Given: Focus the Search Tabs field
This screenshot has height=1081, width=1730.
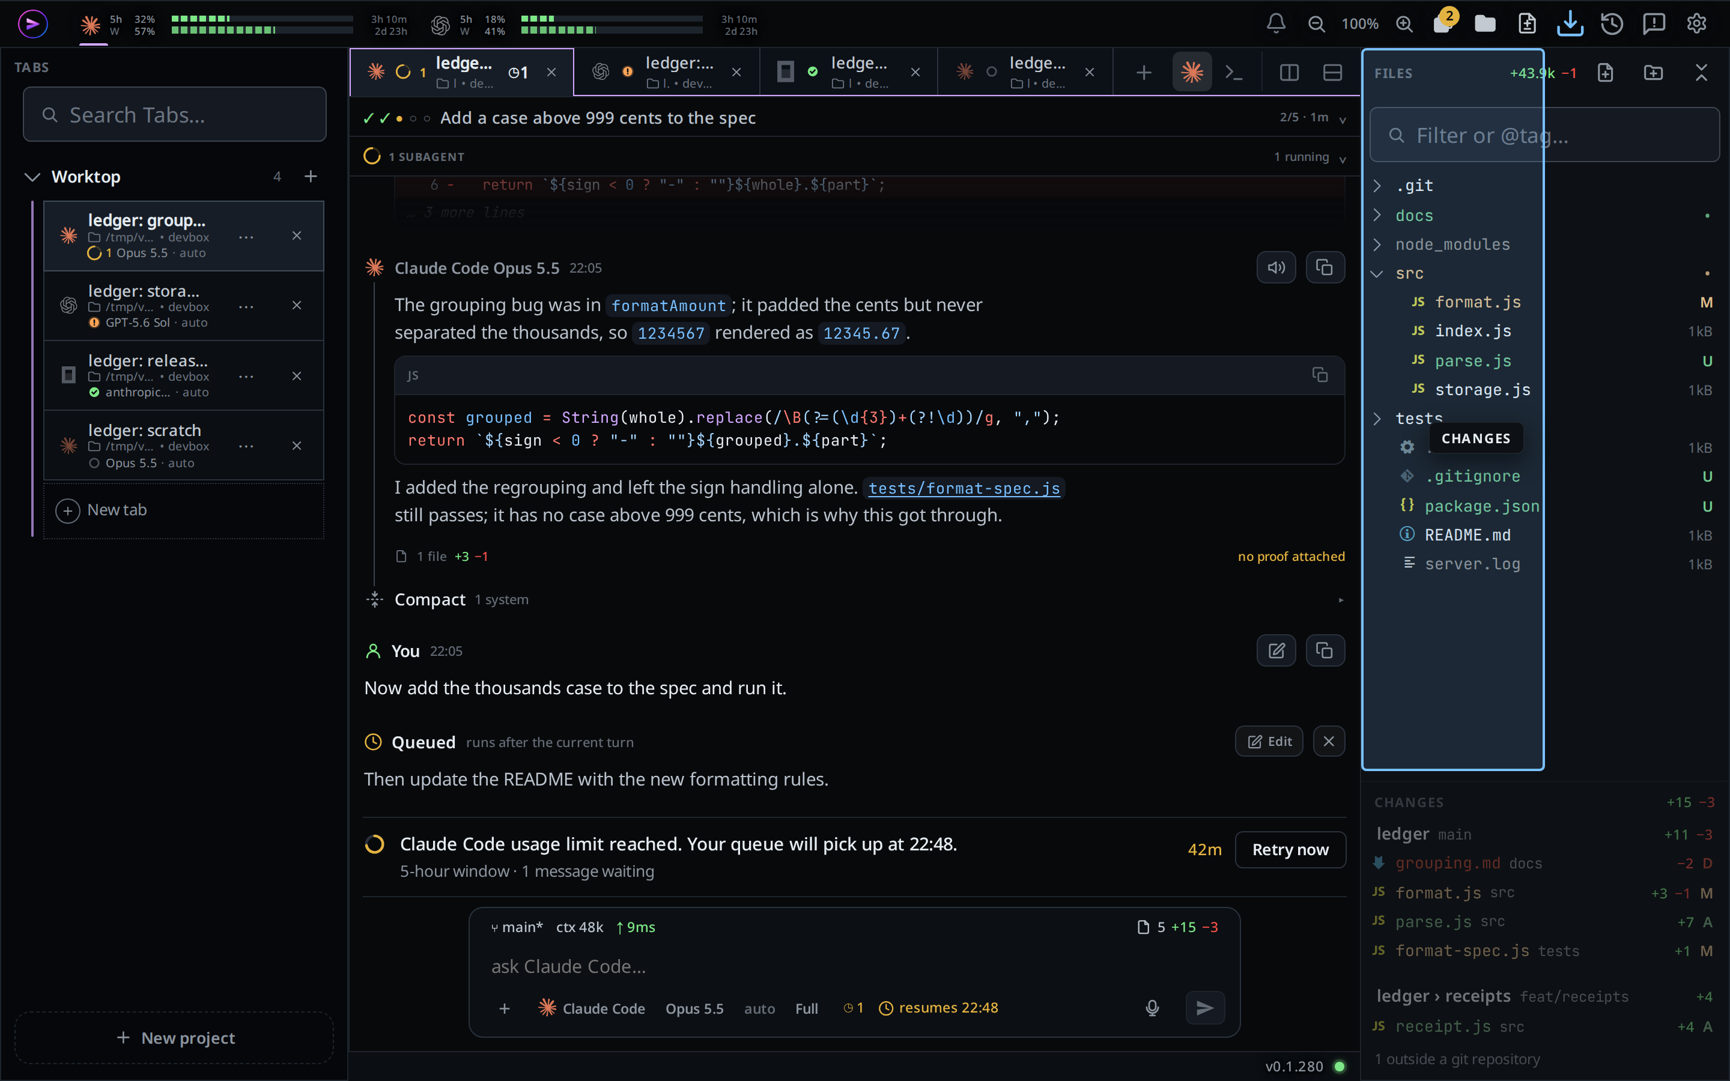Looking at the screenshot, I should tap(174, 114).
